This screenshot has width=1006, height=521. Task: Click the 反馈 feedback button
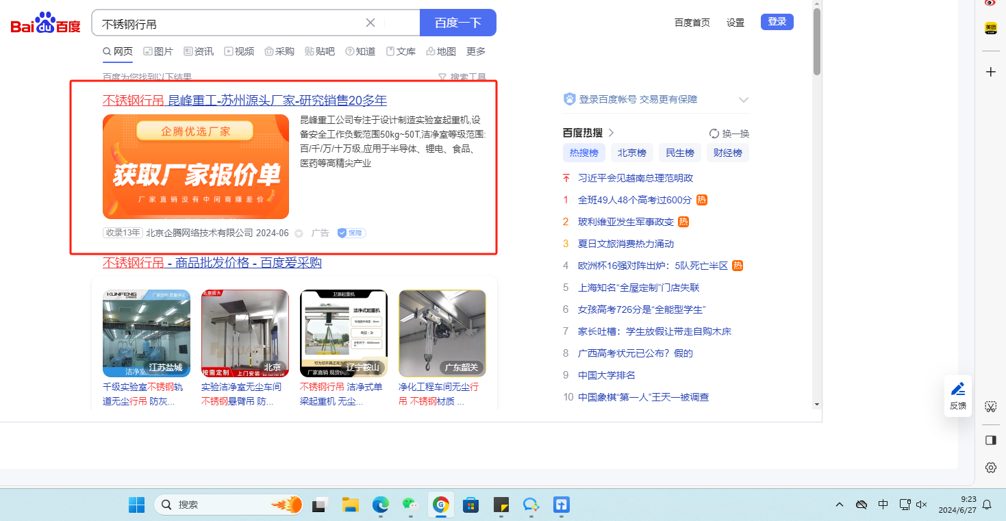[x=958, y=396]
